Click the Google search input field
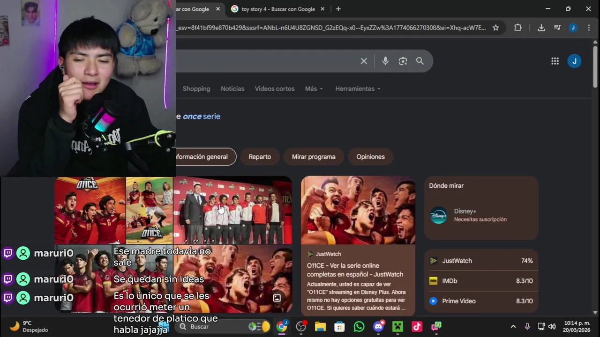Viewport: 600px width, 337px height. (267, 61)
